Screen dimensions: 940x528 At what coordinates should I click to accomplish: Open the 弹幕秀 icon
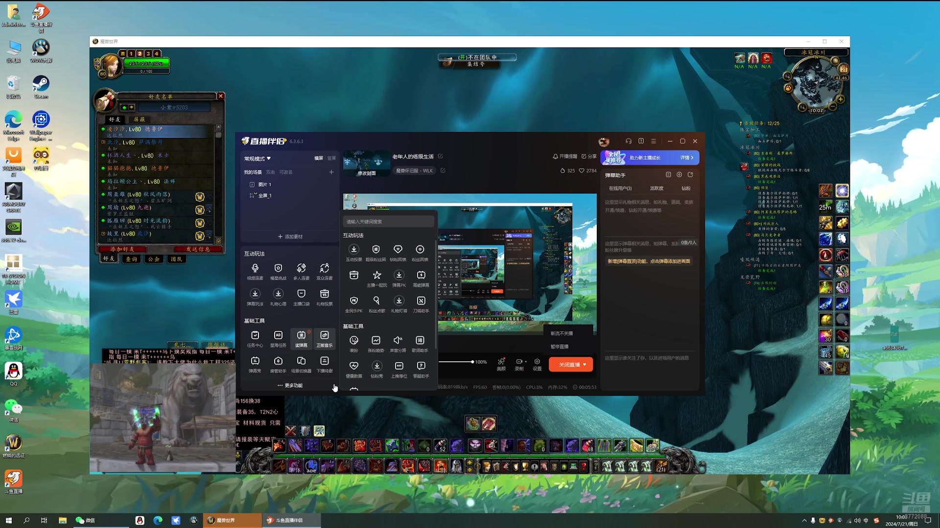click(255, 365)
